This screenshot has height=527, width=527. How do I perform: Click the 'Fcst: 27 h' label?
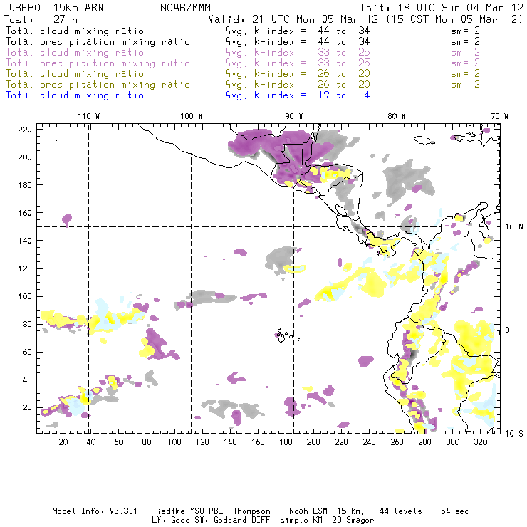[40, 19]
